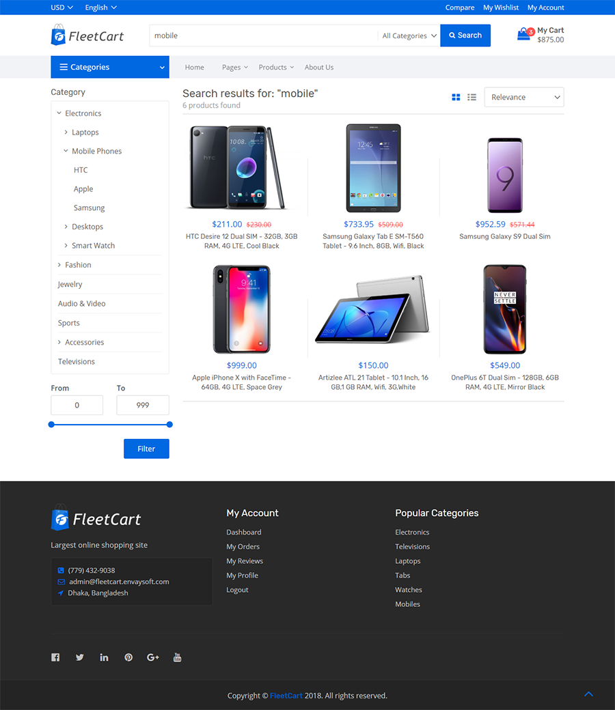Switch to list view layout
Image resolution: width=615 pixels, height=710 pixels.
point(471,98)
